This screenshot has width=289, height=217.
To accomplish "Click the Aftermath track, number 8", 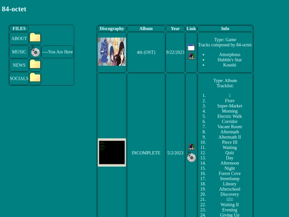I will [230, 132].
